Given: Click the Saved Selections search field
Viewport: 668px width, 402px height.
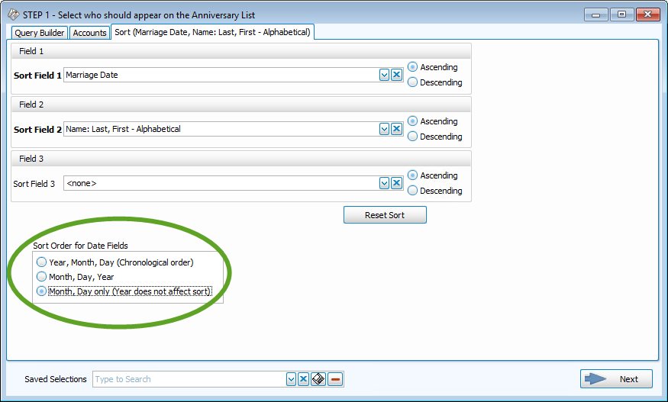Looking at the screenshot, I should pos(188,379).
